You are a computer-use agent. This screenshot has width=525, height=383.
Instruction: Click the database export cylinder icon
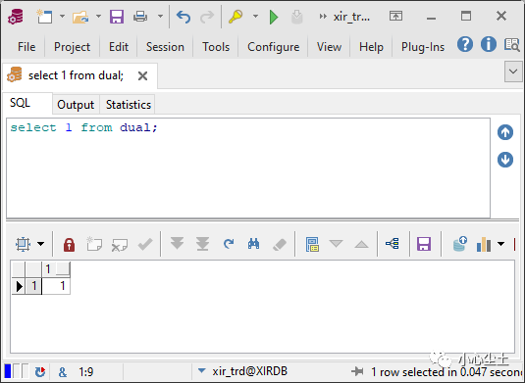click(x=459, y=244)
